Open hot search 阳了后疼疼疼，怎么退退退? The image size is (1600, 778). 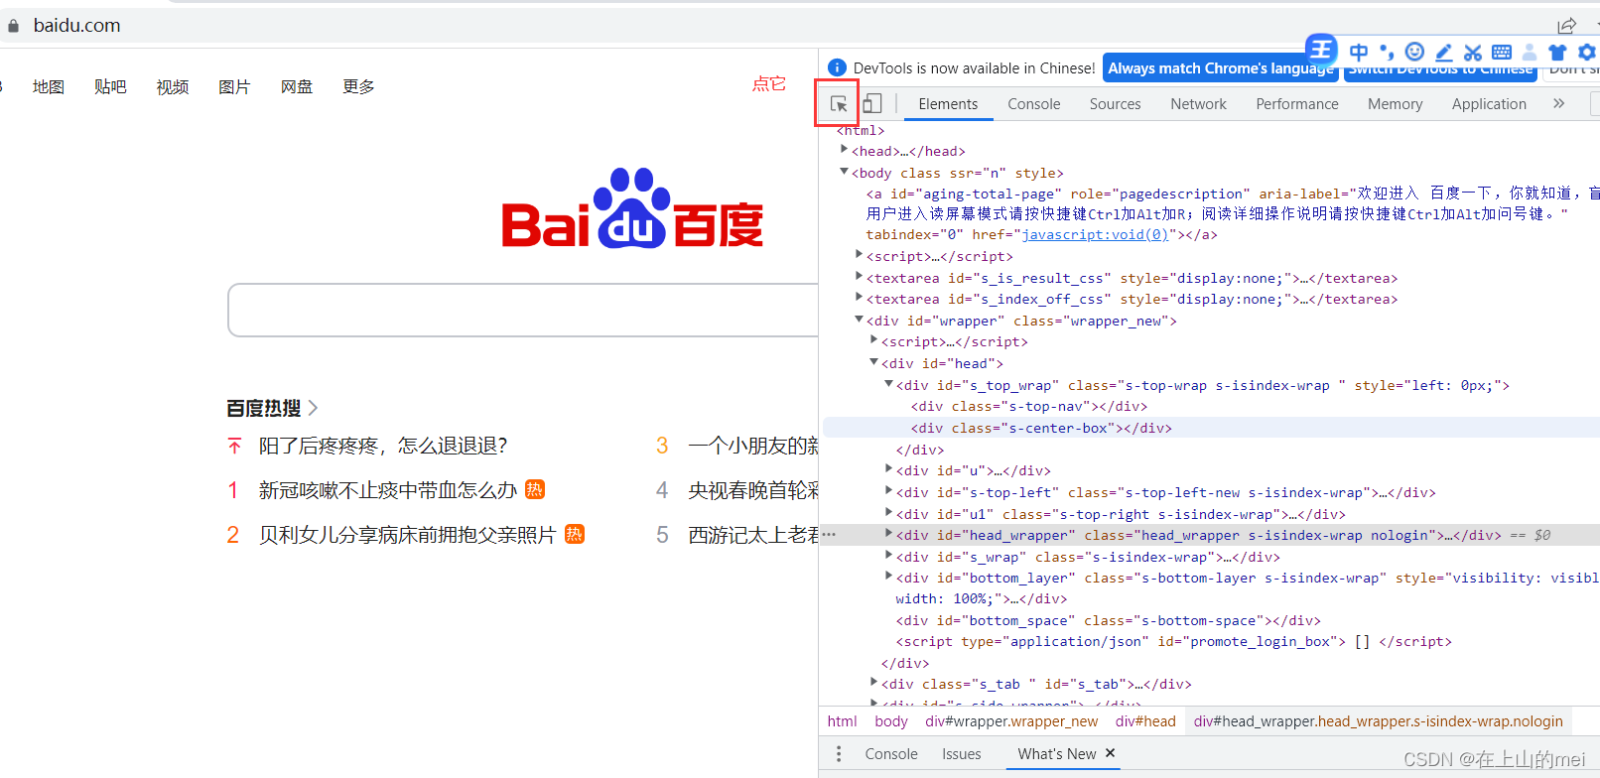(383, 446)
